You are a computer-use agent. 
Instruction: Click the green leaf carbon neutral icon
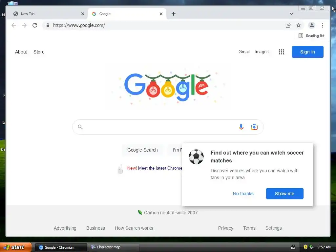pos(140,212)
